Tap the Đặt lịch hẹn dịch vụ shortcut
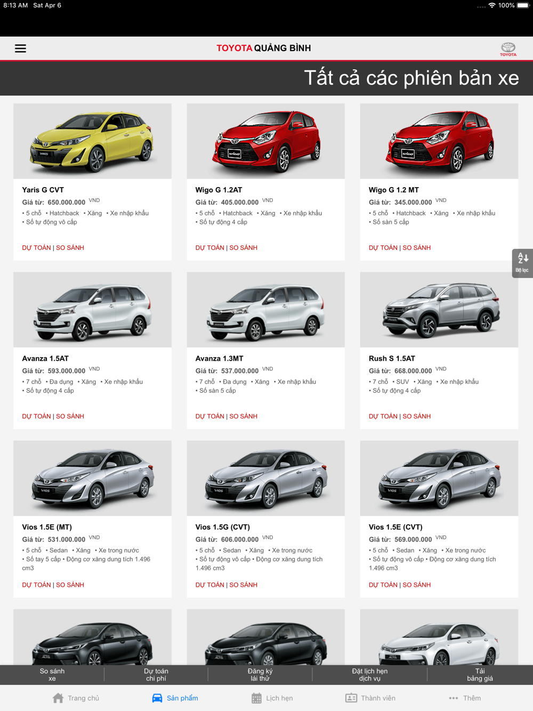 point(370,675)
